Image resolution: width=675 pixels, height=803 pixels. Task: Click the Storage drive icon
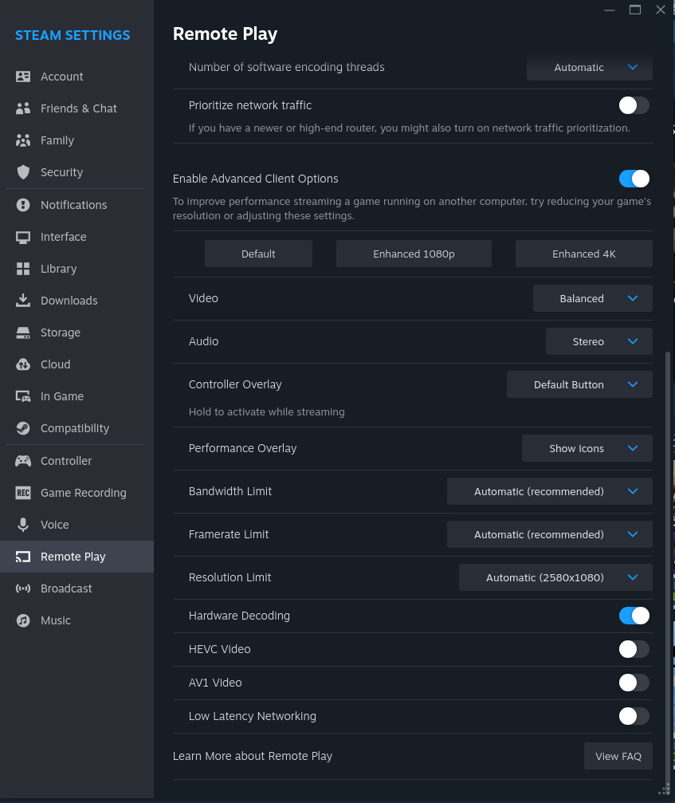point(23,333)
